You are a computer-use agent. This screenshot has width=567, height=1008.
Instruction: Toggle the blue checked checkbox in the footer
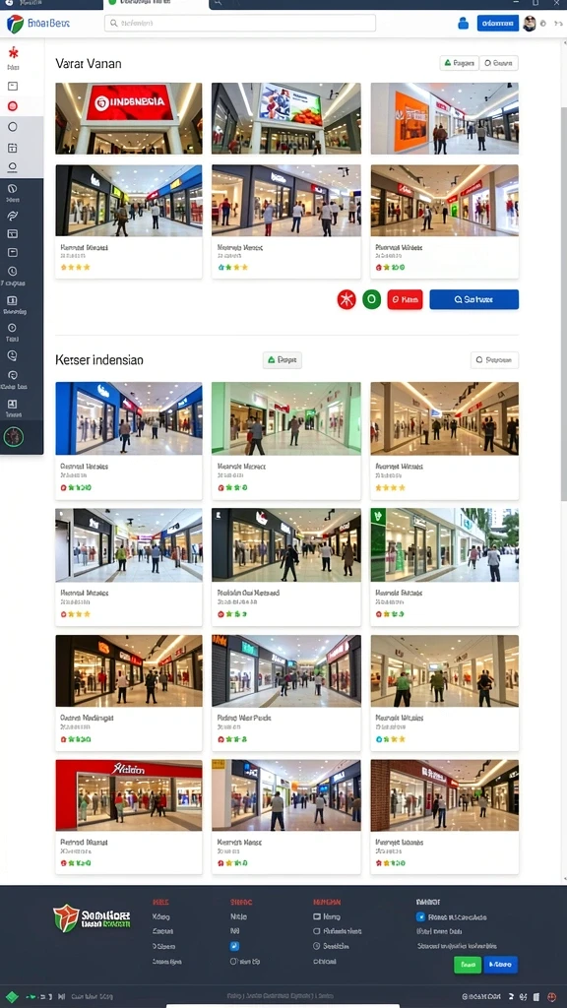pos(420,916)
